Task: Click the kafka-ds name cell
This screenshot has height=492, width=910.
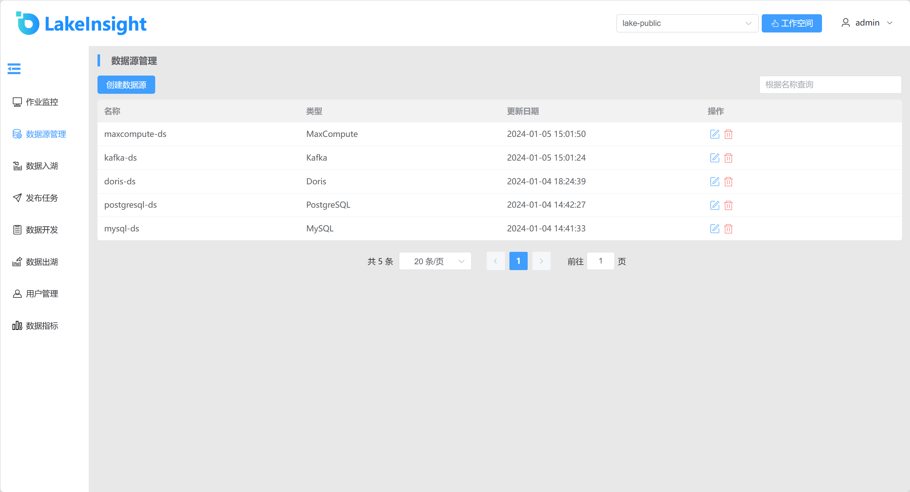Action: click(121, 158)
